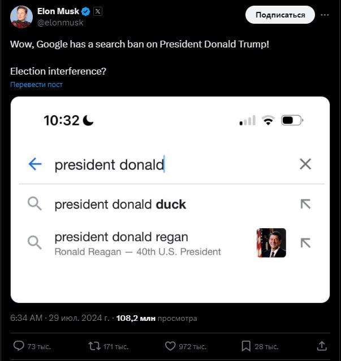Viewport: 341px width, 361px height.
Task: Click the reply comment icon
Action: pos(18,346)
